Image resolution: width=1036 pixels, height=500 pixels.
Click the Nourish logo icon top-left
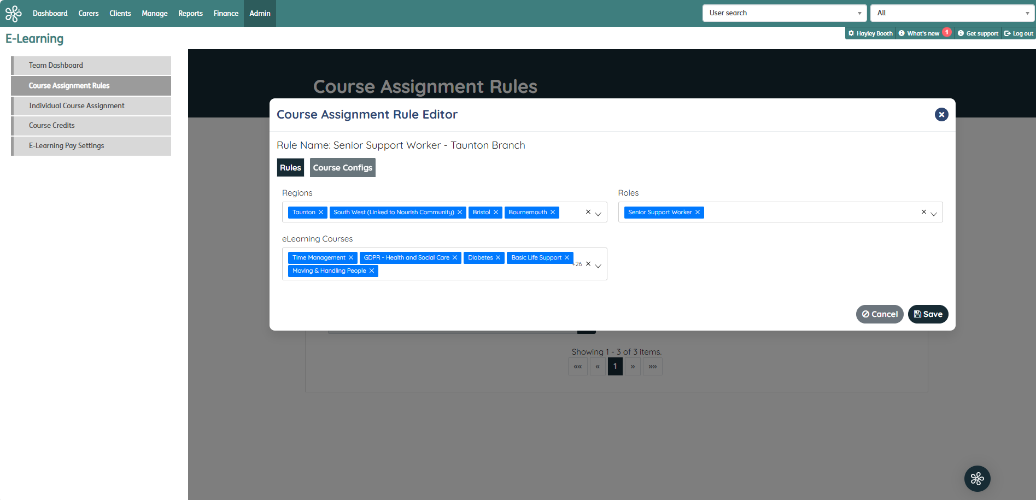[13, 13]
